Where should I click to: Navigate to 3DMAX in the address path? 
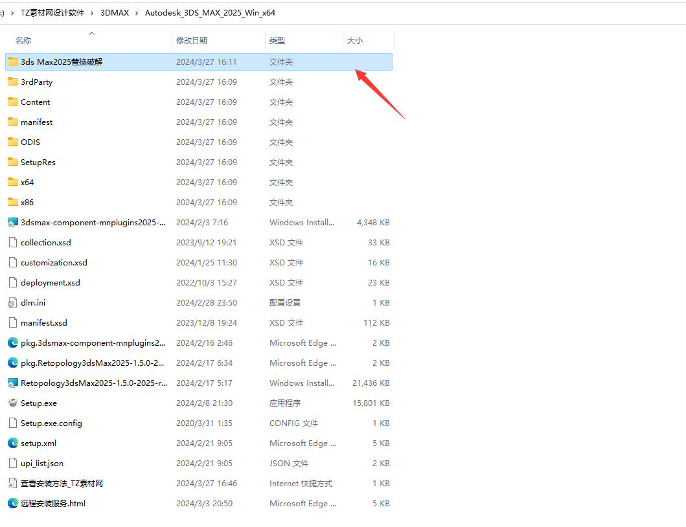[114, 13]
